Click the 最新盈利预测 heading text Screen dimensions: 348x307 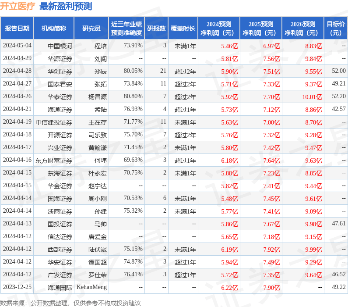pos(66,6)
